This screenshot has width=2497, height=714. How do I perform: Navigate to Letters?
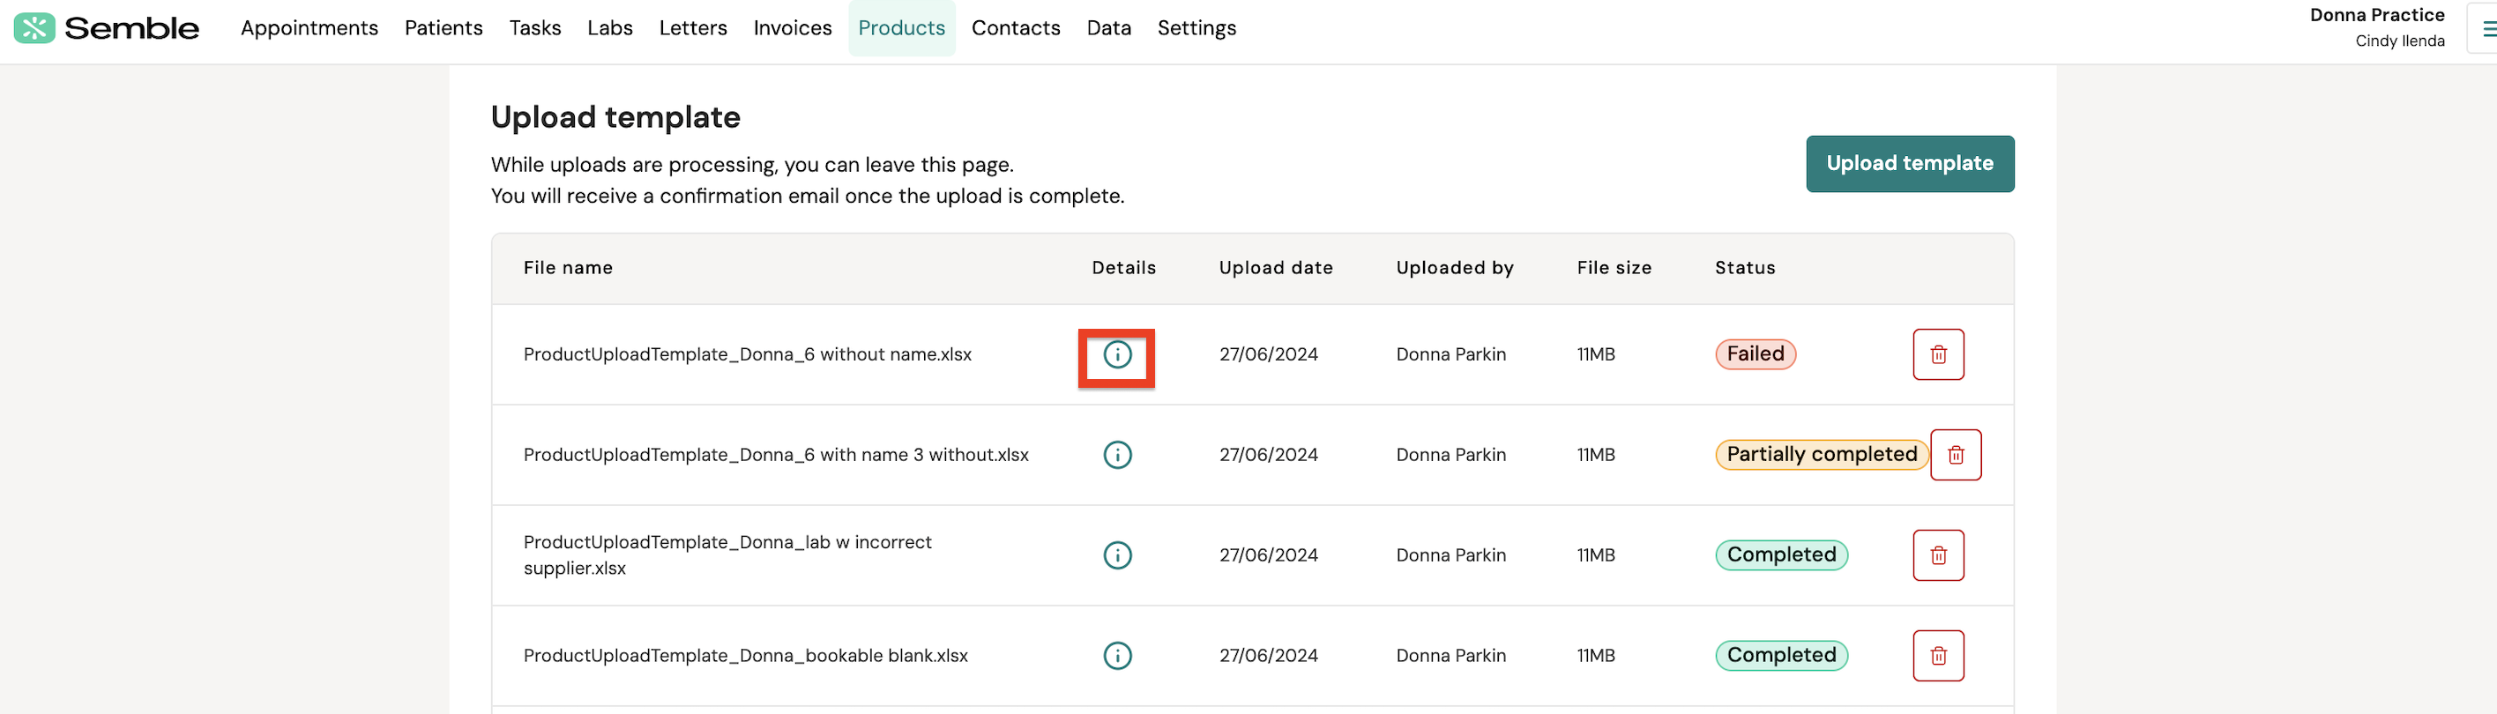click(x=692, y=28)
